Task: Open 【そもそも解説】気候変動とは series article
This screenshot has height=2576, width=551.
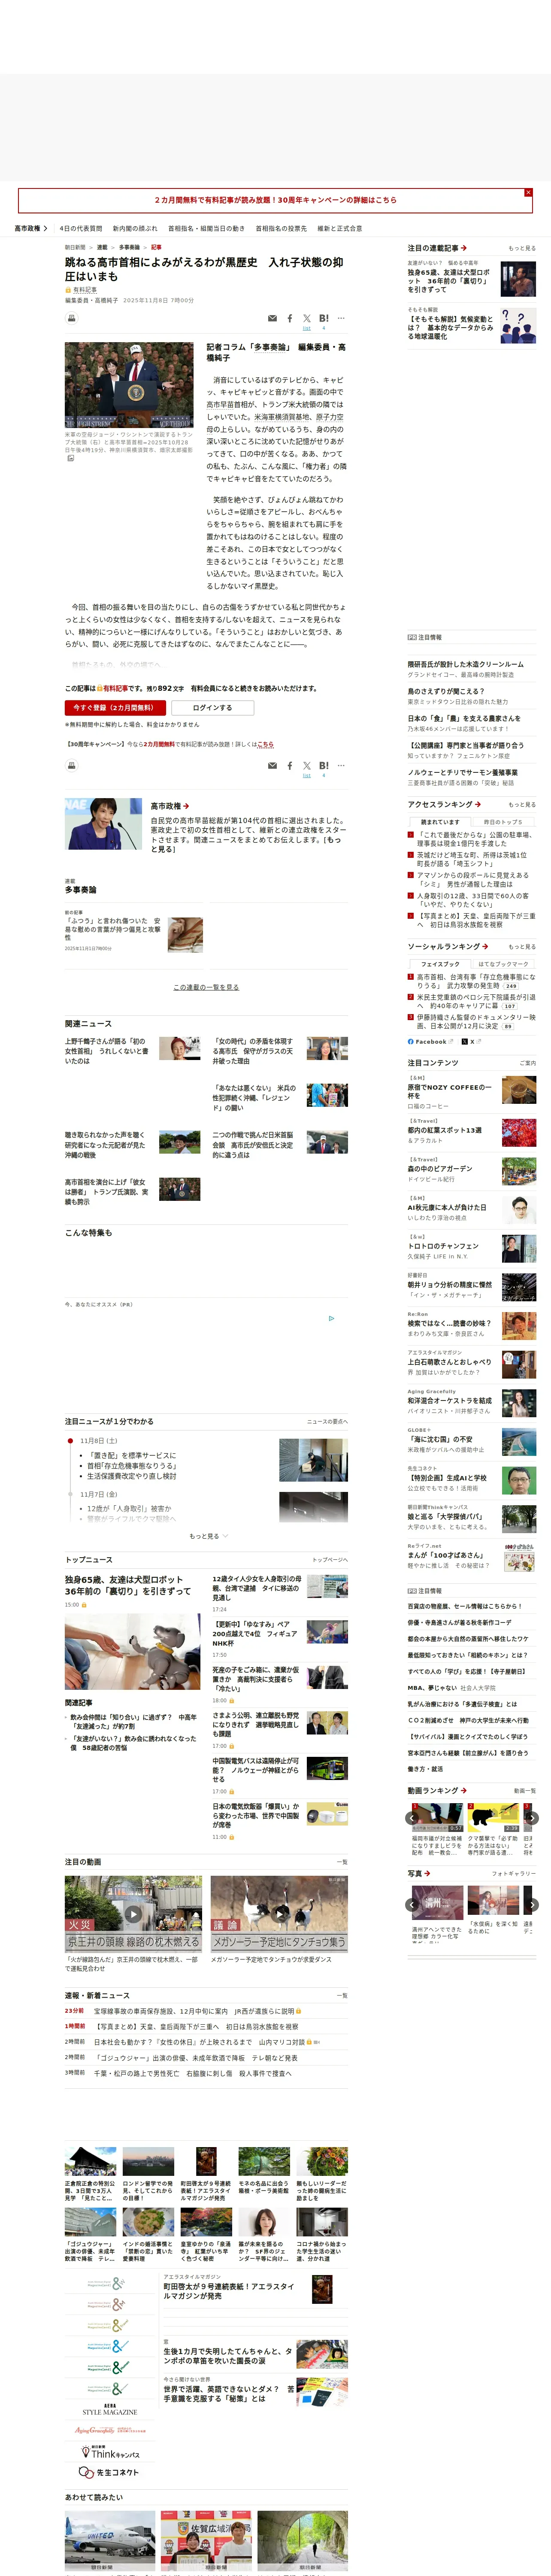Action: [x=450, y=328]
